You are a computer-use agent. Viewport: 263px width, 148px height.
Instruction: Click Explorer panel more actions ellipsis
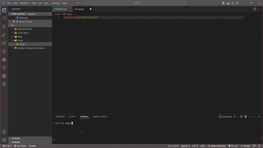[48, 9]
